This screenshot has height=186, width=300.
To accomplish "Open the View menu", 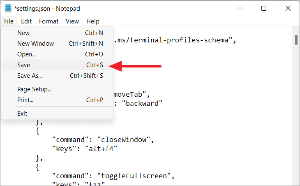I will 72,21.
